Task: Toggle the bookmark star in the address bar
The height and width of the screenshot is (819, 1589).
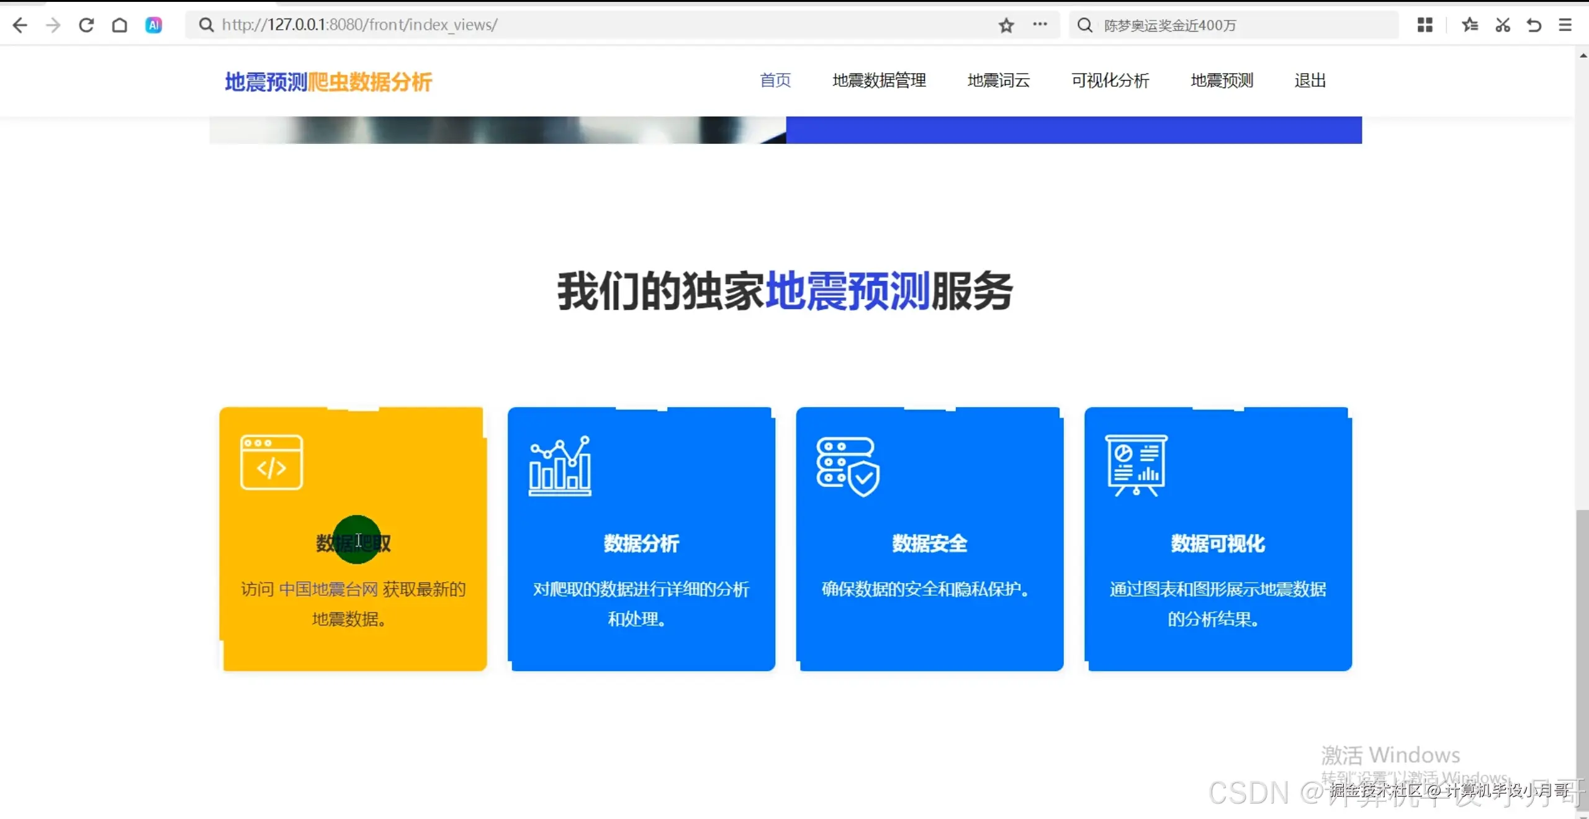Action: coord(1006,25)
